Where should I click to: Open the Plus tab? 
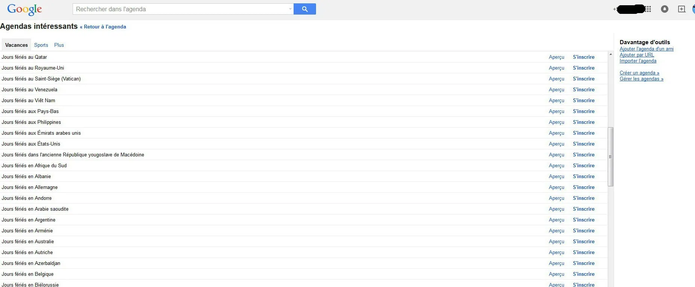click(x=59, y=45)
